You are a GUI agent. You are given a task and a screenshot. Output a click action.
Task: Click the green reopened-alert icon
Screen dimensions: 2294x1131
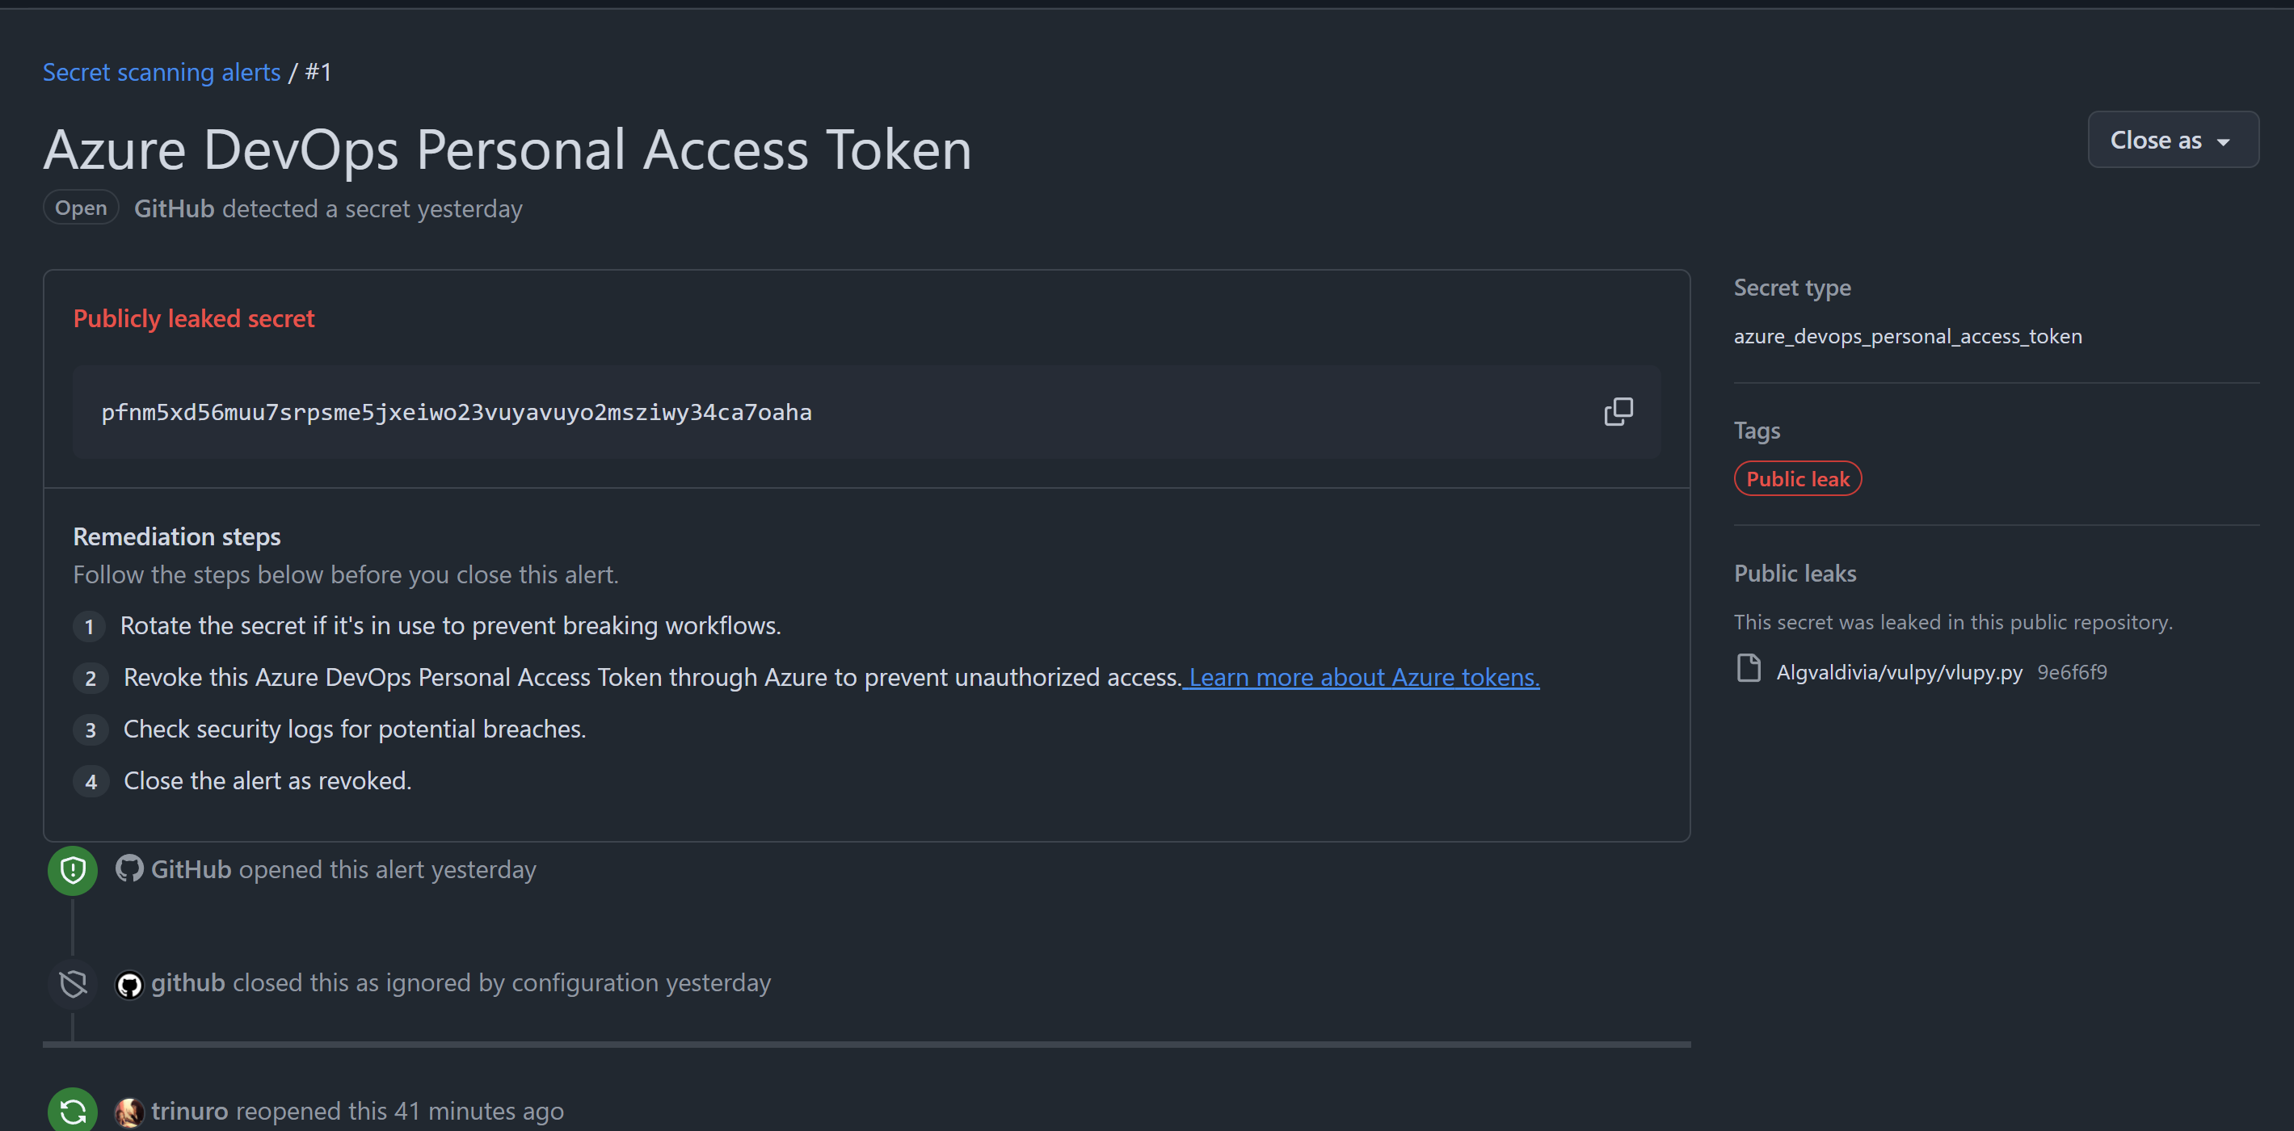coord(73,1111)
